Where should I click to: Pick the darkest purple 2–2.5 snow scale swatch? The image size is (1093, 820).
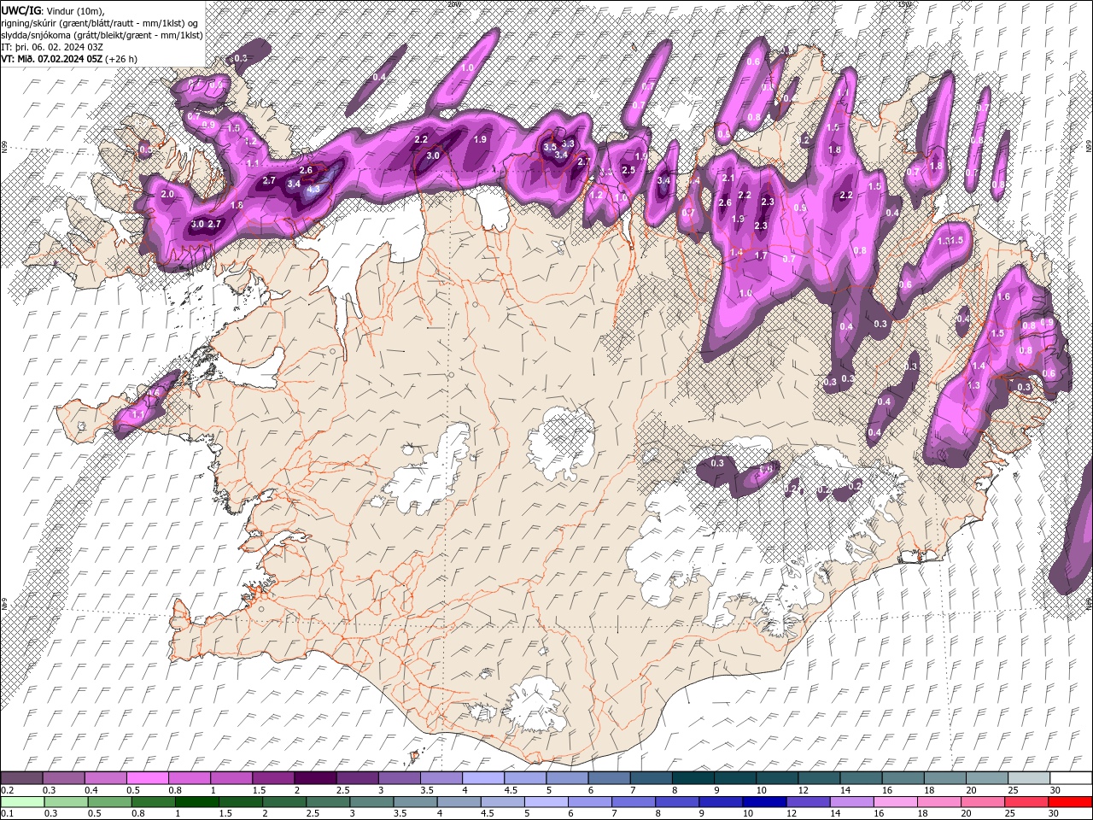314,777
